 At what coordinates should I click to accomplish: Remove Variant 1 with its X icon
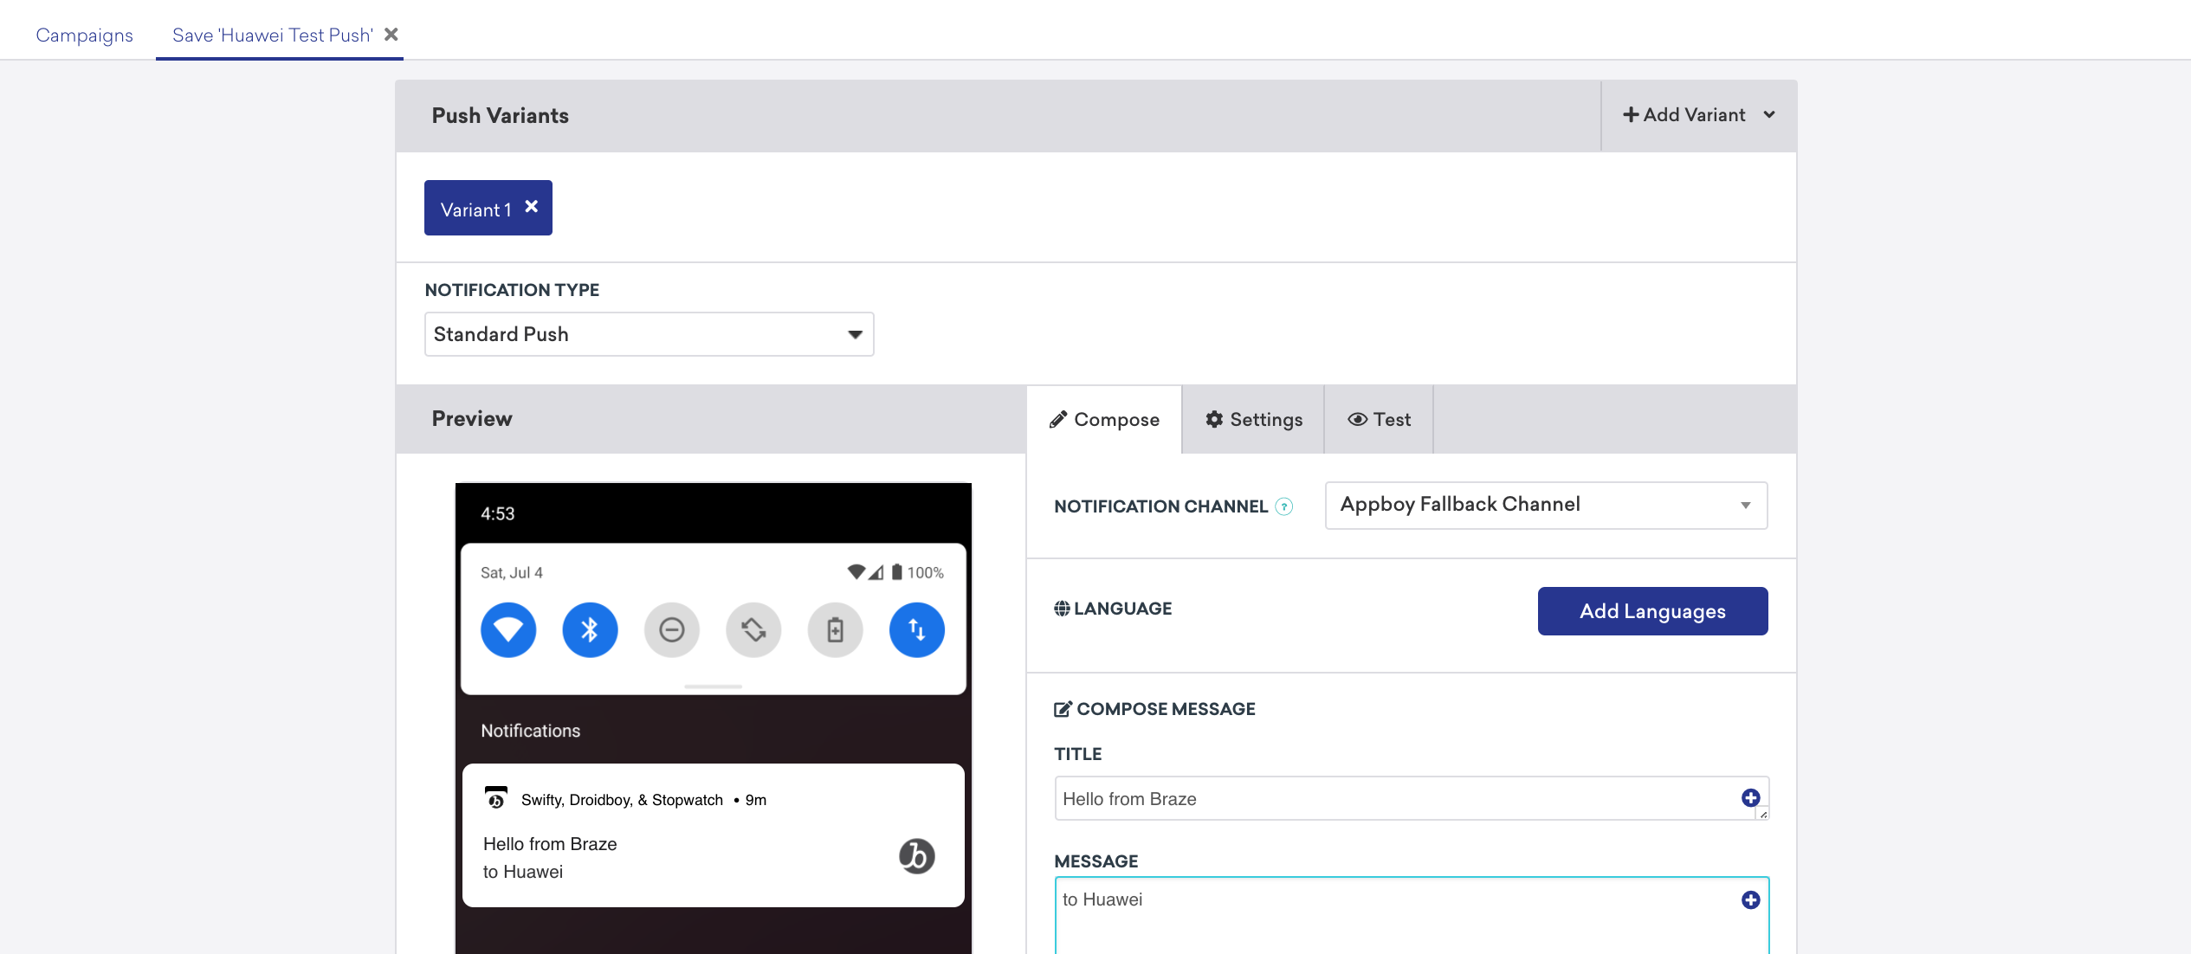coord(532,207)
